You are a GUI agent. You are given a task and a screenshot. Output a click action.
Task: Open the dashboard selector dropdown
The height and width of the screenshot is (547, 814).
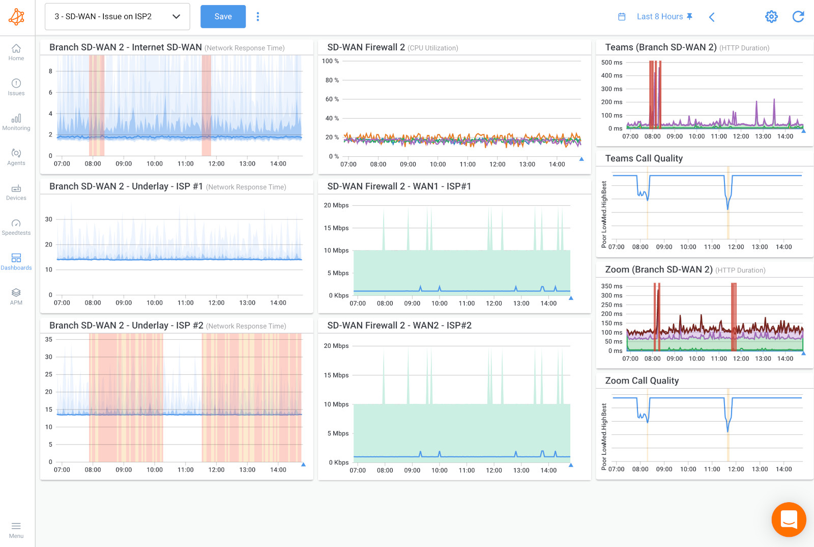(117, 16)
